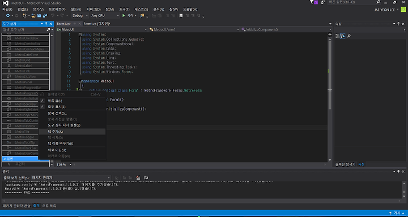Switch to 솔루션 탐색기 tab
The image size is (408, 217).
click(x=345, y=164)
